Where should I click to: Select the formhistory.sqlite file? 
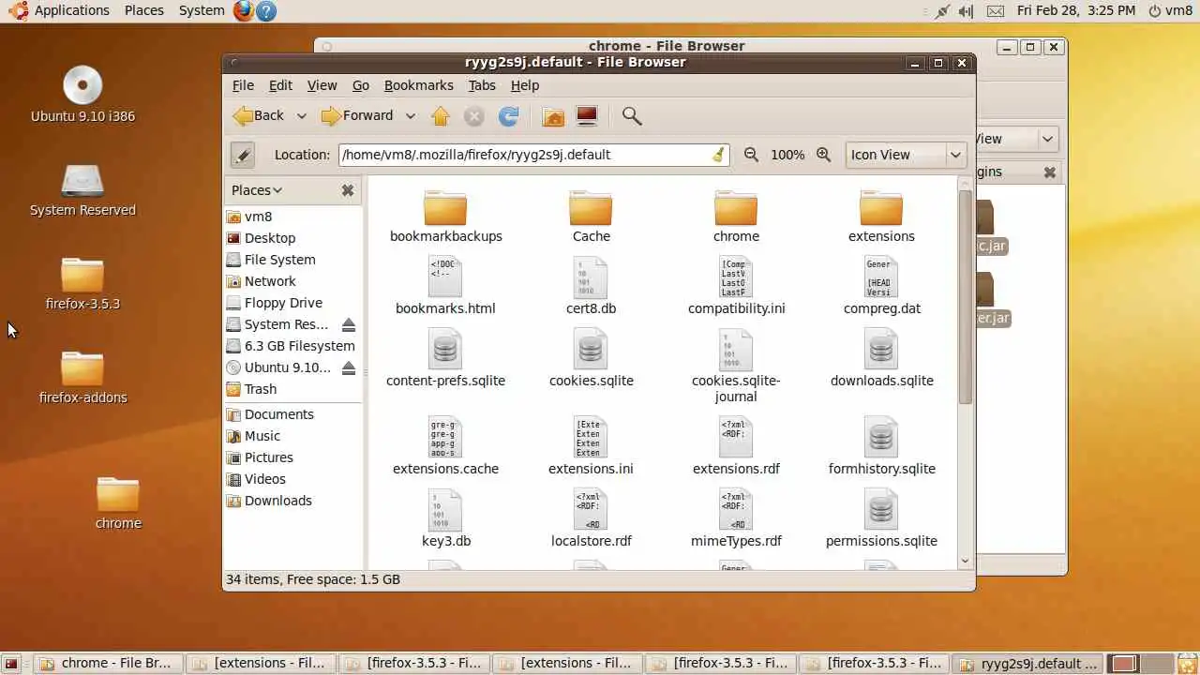coord(881,446)
